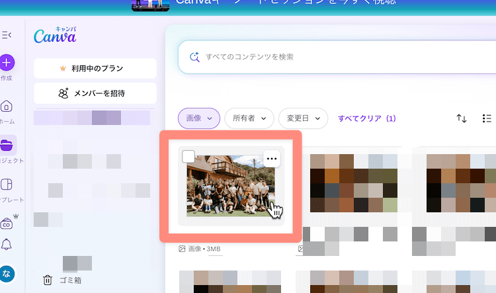The width and height of the screenshot is (496, 293).
Task: Open the Brand kit icon with crown
Action: coord(7,222)
